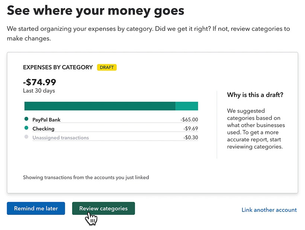The height and width of the screenshot is (230, 305).
Task: Click the light teal bar segment
Action: (x=187, y=106)
